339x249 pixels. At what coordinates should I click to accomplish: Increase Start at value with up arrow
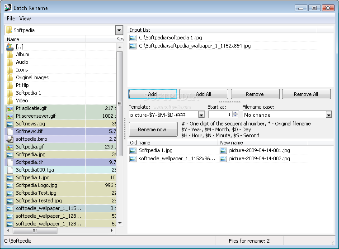235,113
